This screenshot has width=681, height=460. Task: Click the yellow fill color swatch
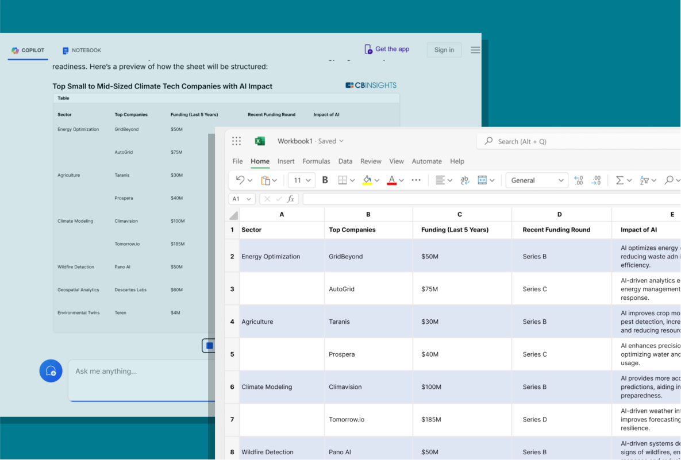367,180
